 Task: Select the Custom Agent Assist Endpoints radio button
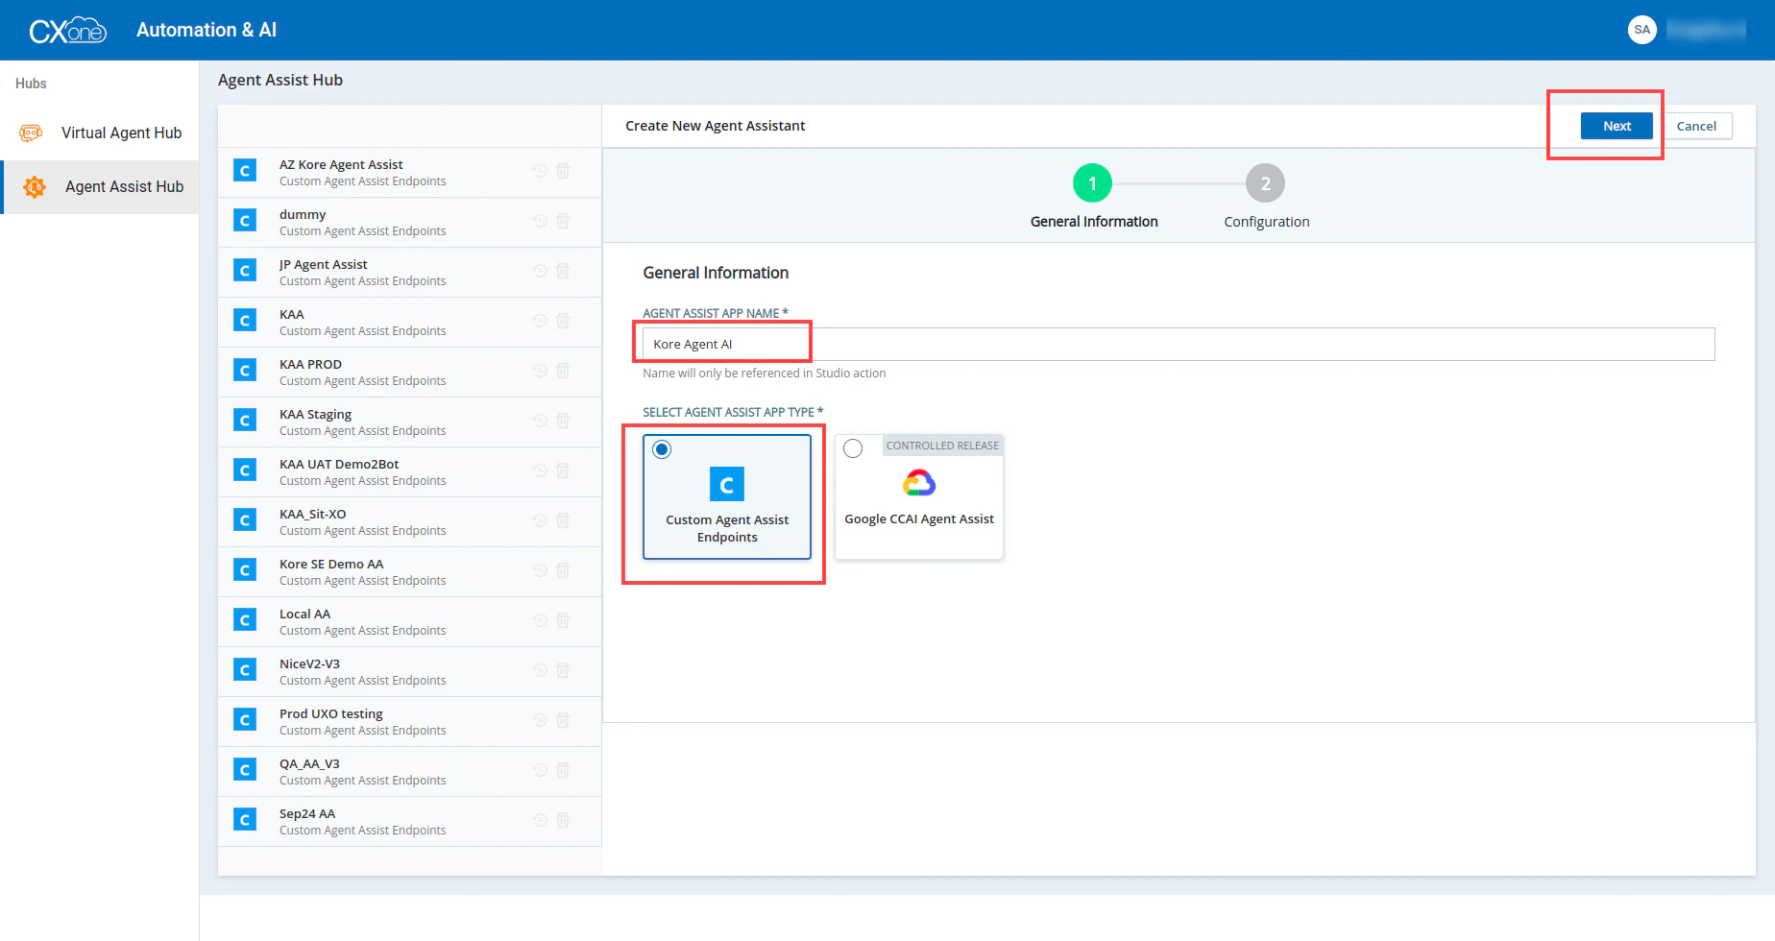(x=662, y=448)
